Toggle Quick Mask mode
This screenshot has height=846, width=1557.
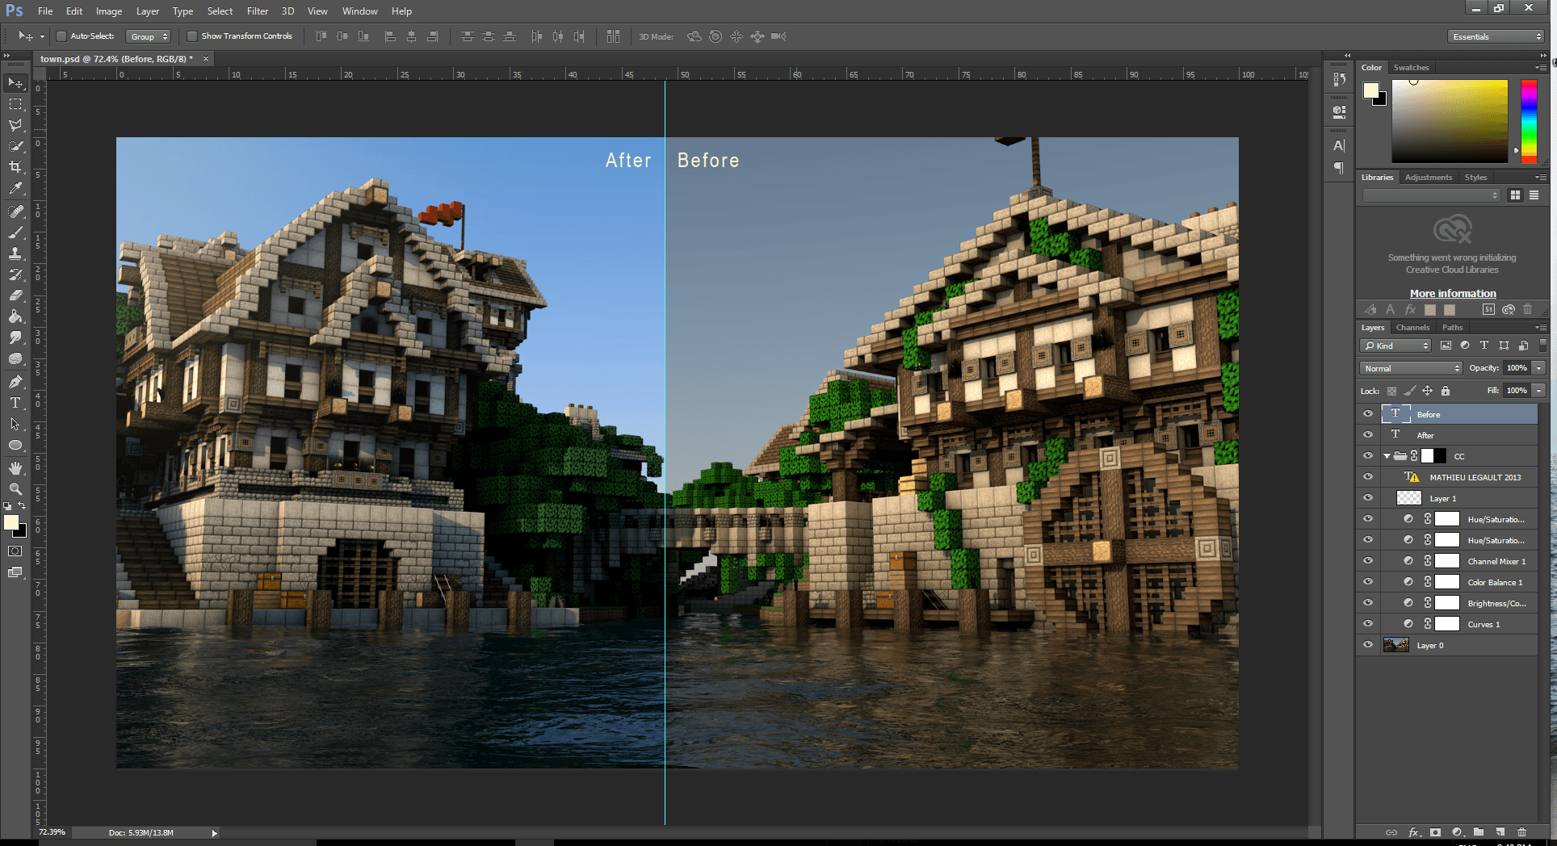(15, 551)
